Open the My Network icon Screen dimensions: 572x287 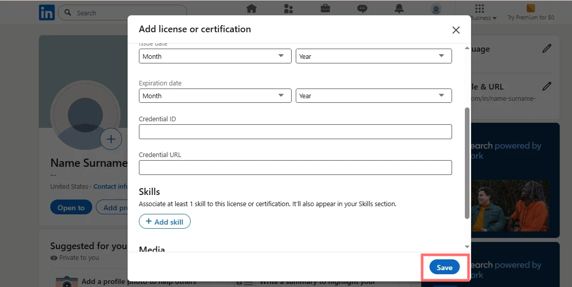pyautogui.click(x=288, y=9)
